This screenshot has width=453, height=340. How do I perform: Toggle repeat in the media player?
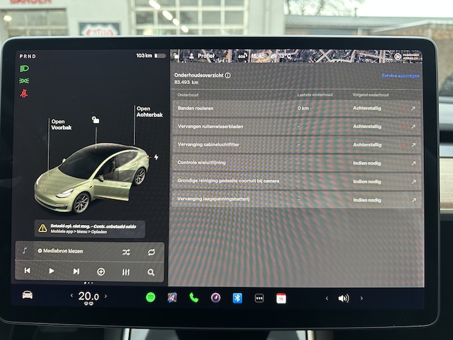coord(151,252)
